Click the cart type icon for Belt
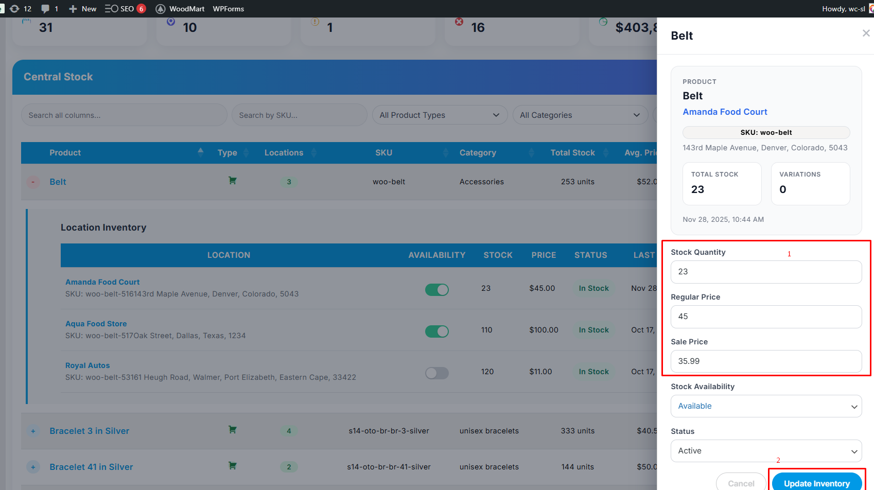The height and width of the screenshot is (490, 874). [233, 181]
